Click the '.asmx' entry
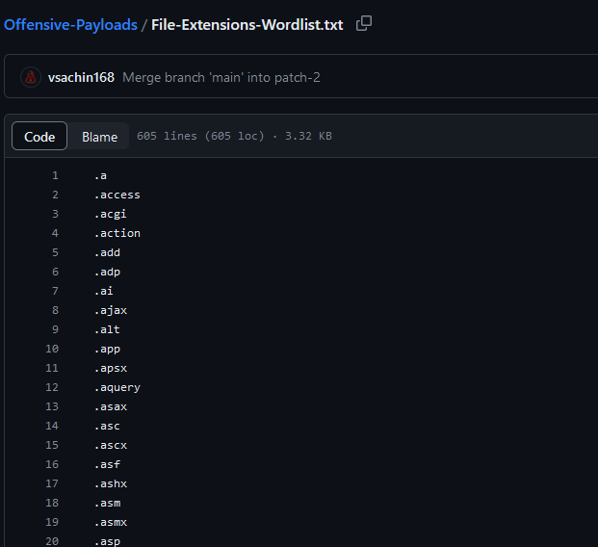The image size is (598, 547). [111, 522]
